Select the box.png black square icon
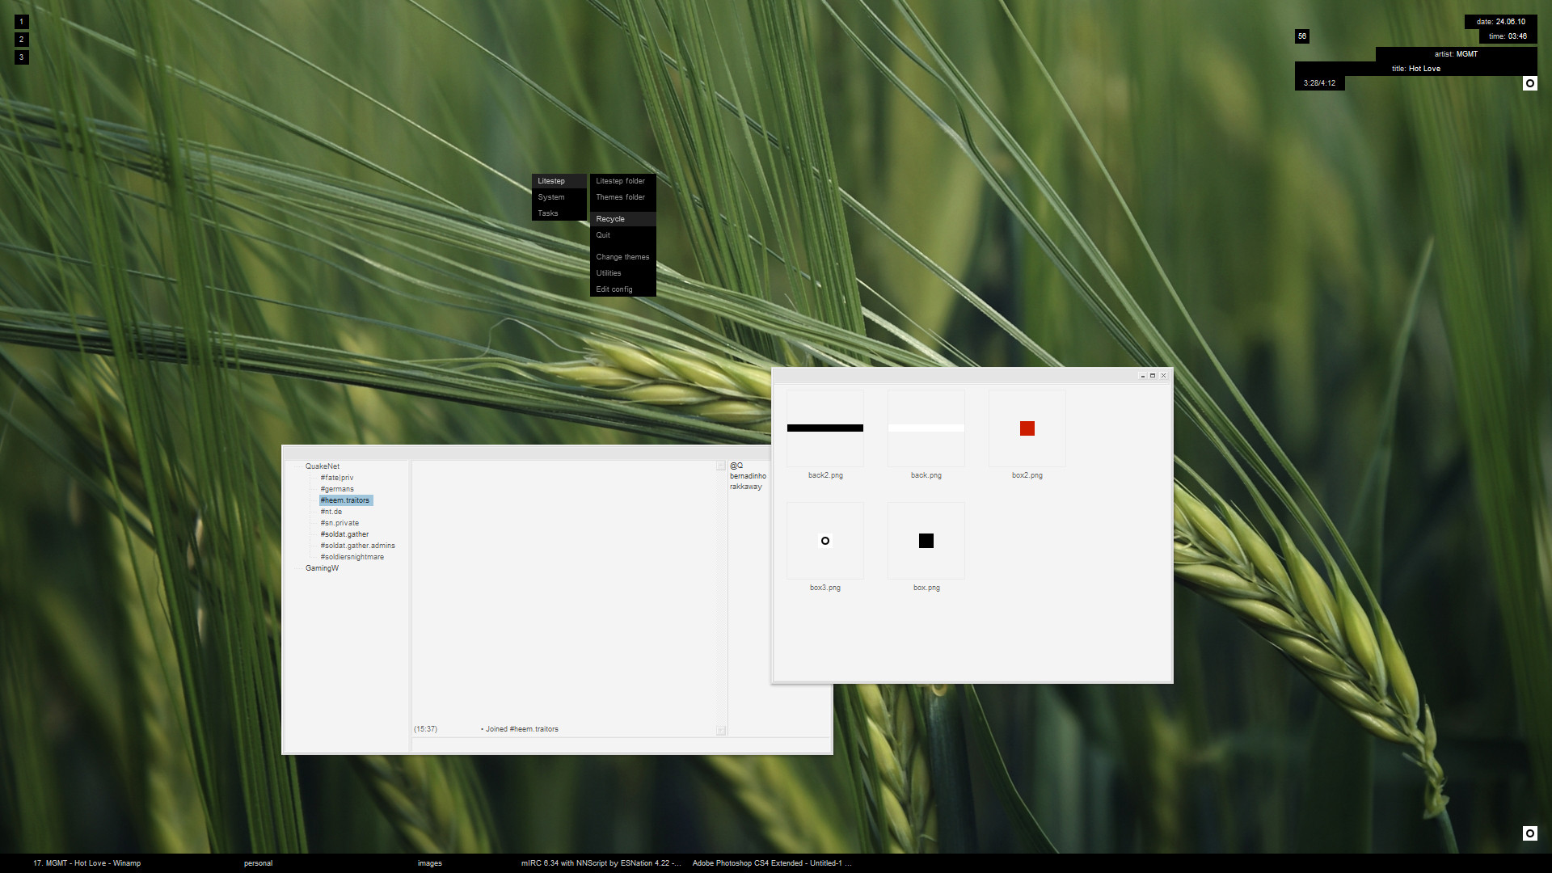The image size is (1552, 873). click(926, 541)
